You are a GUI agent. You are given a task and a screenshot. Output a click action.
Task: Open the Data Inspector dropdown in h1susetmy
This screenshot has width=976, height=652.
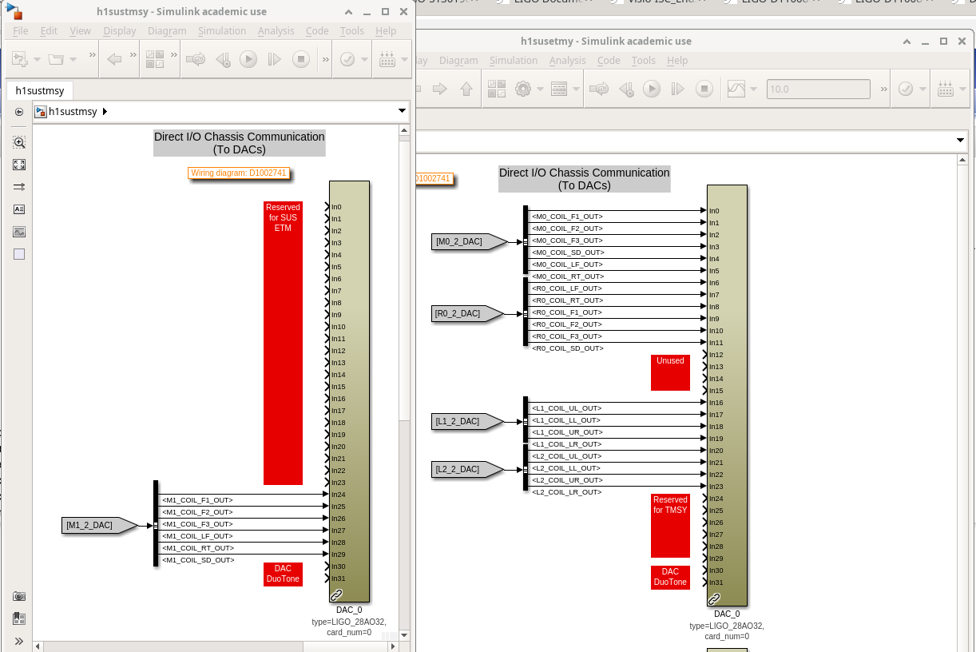(755, 89)
